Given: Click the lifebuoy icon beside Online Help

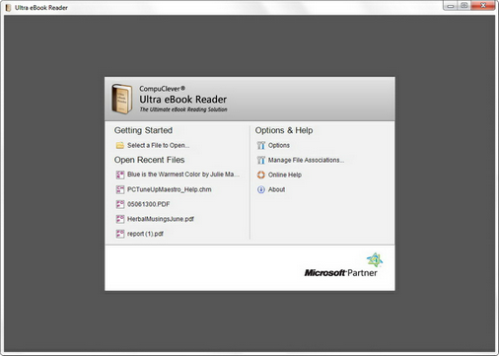Looking at the screenshot, I should point(261,175).
